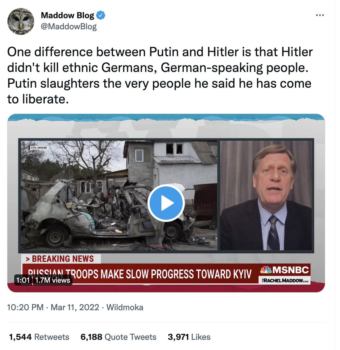Viewport: 340px width, 350px height.
Task: Click the destroyed car footage thumbnail
Action: coord(119,195)
